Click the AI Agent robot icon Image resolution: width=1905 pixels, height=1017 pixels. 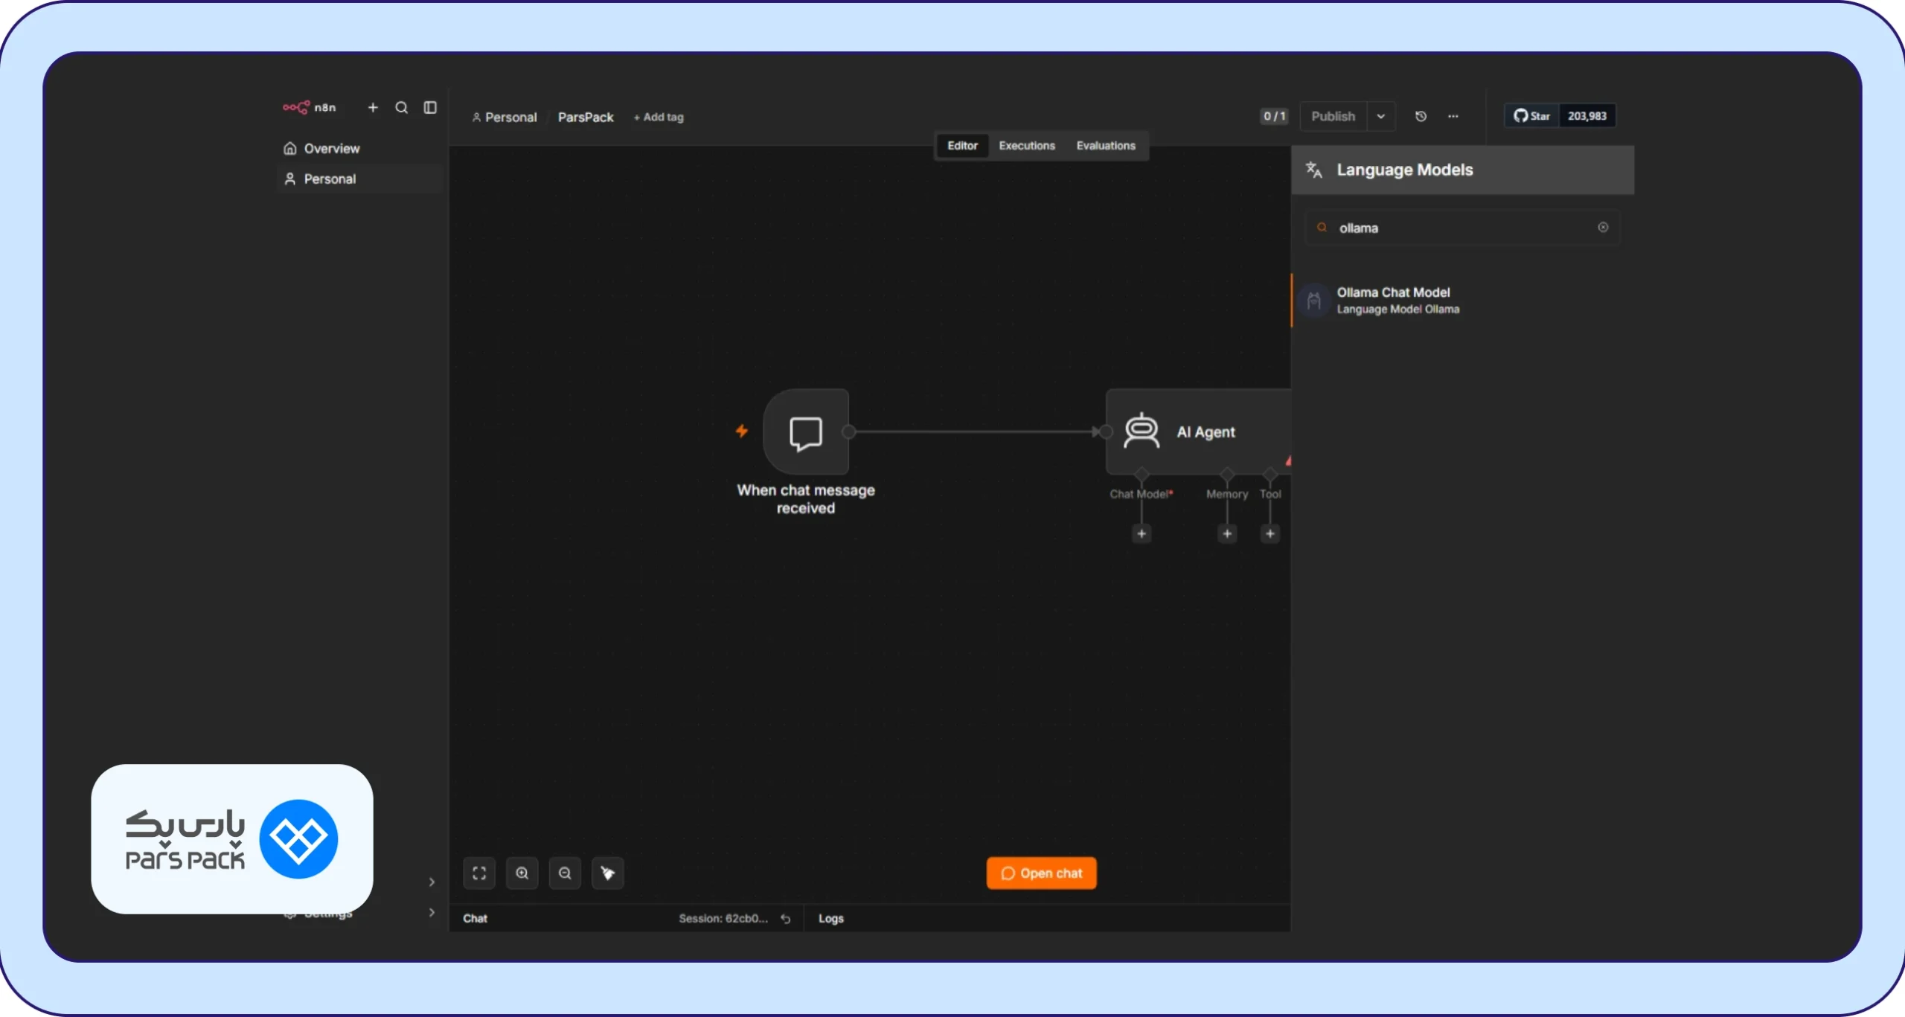(x=1142, y=431)
